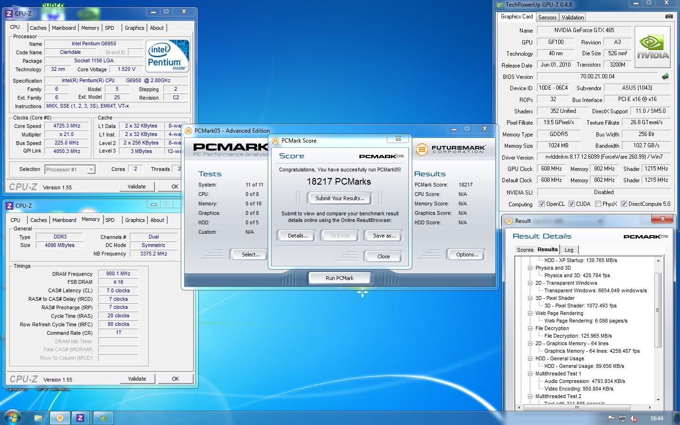Collapse the 2D - Transparent Windows node
The width and height of the screenshot is (680, 425).
[530, 283]
